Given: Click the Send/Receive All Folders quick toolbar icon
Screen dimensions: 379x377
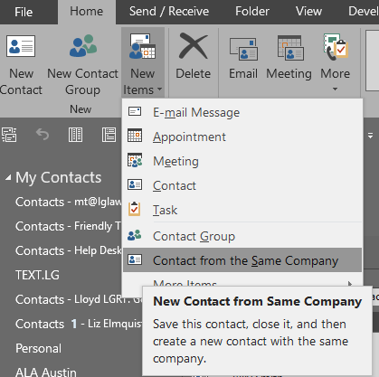Looking at the screenshot, I should click(x=9, y=135).
